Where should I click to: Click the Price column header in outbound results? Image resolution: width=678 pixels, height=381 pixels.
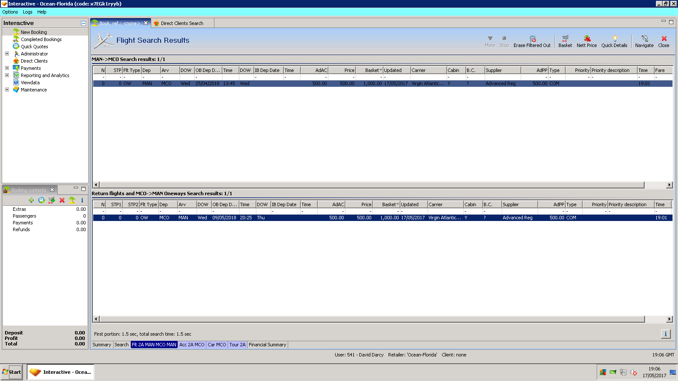(342, 70)
